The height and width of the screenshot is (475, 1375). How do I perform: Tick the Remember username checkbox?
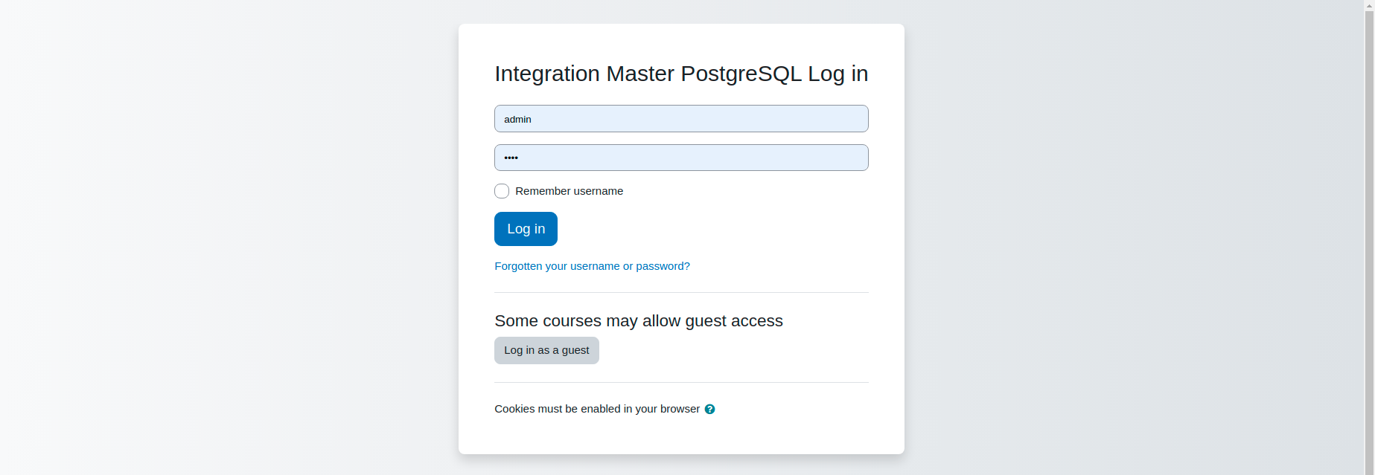point(502,191)
